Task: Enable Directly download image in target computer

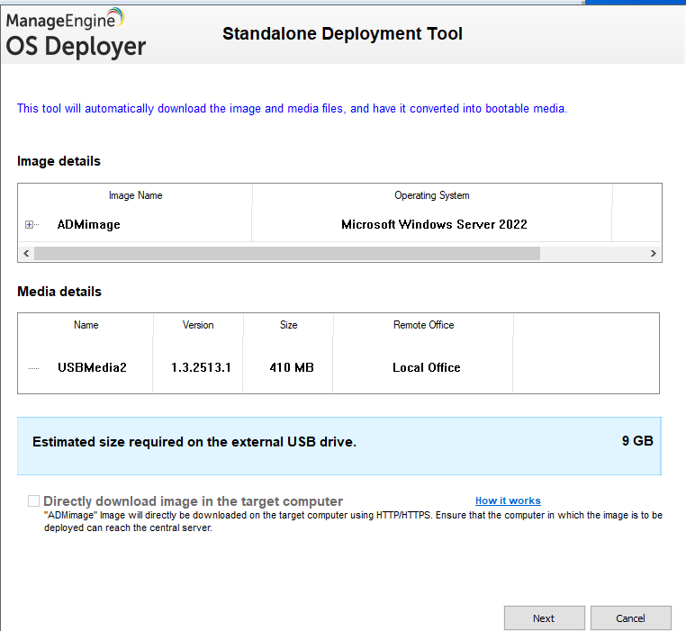Action: (33, 501)
